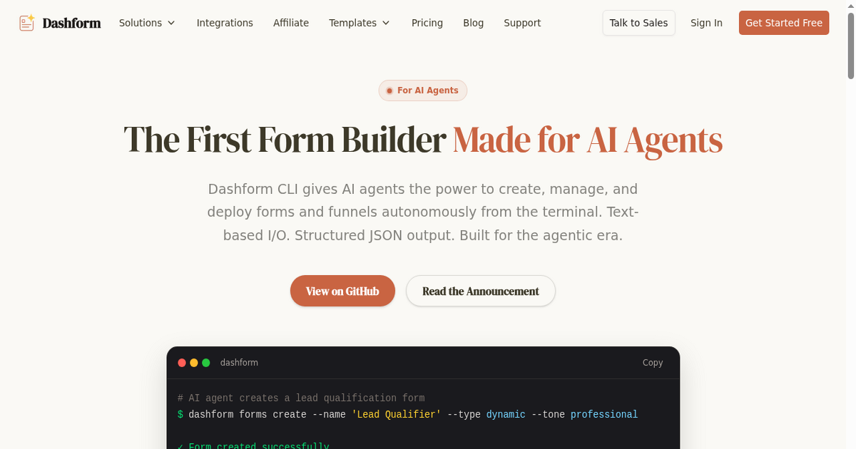The image size is (856, 449).
Task: Open the Pricing page
Action: (x=427, y=23)
